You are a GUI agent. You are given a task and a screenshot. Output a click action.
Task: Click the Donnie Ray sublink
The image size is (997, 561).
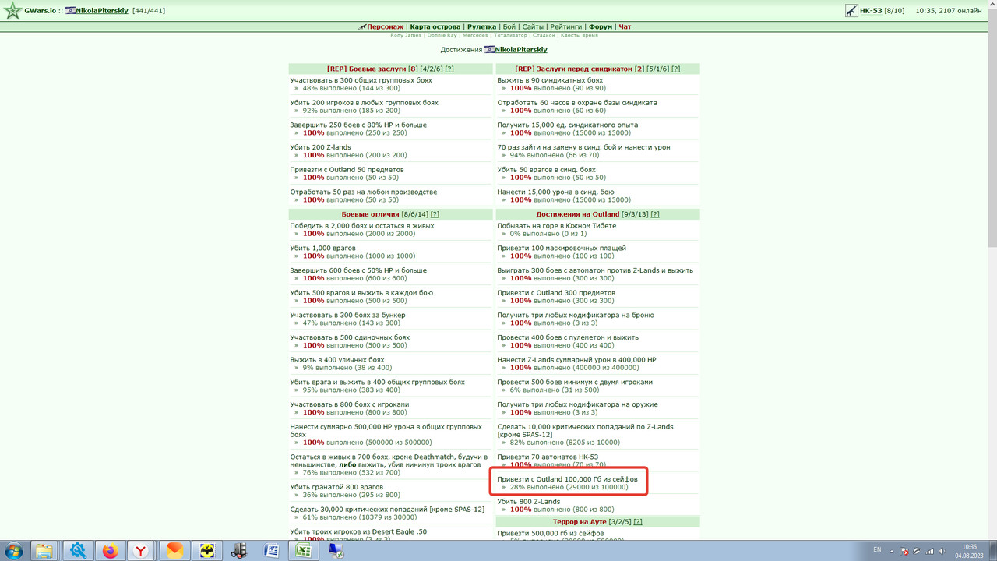(x=442, y=35)
